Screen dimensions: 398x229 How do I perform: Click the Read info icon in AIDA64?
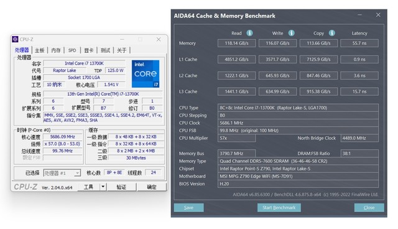click(x=249, y=33)
